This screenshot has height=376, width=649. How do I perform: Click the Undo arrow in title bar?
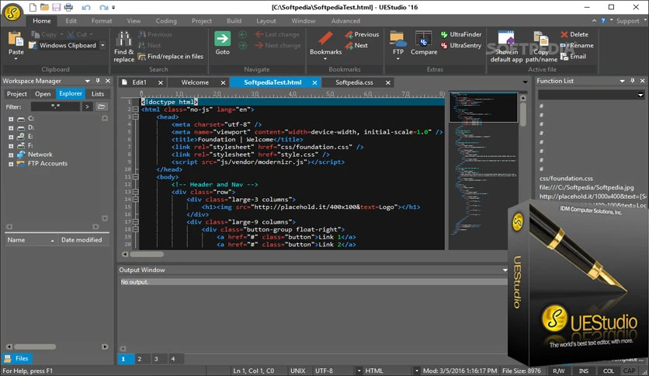(x=86, y=8)
